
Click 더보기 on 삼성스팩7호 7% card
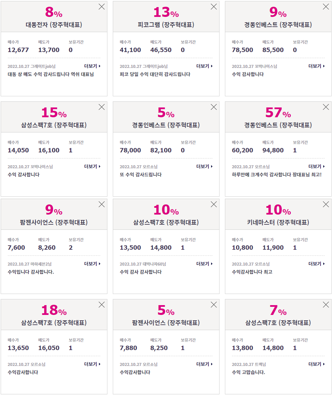(317, 364)
